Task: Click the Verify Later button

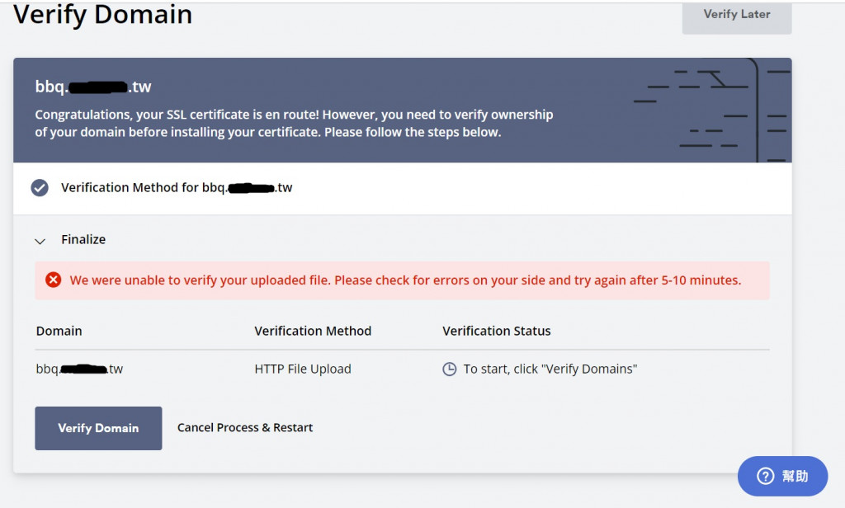Action: [x=736, y=15]
